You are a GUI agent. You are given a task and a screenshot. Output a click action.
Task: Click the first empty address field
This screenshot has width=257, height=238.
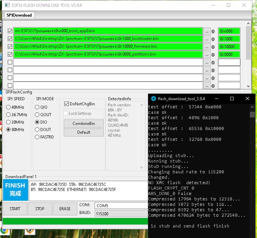pos(229,62)
